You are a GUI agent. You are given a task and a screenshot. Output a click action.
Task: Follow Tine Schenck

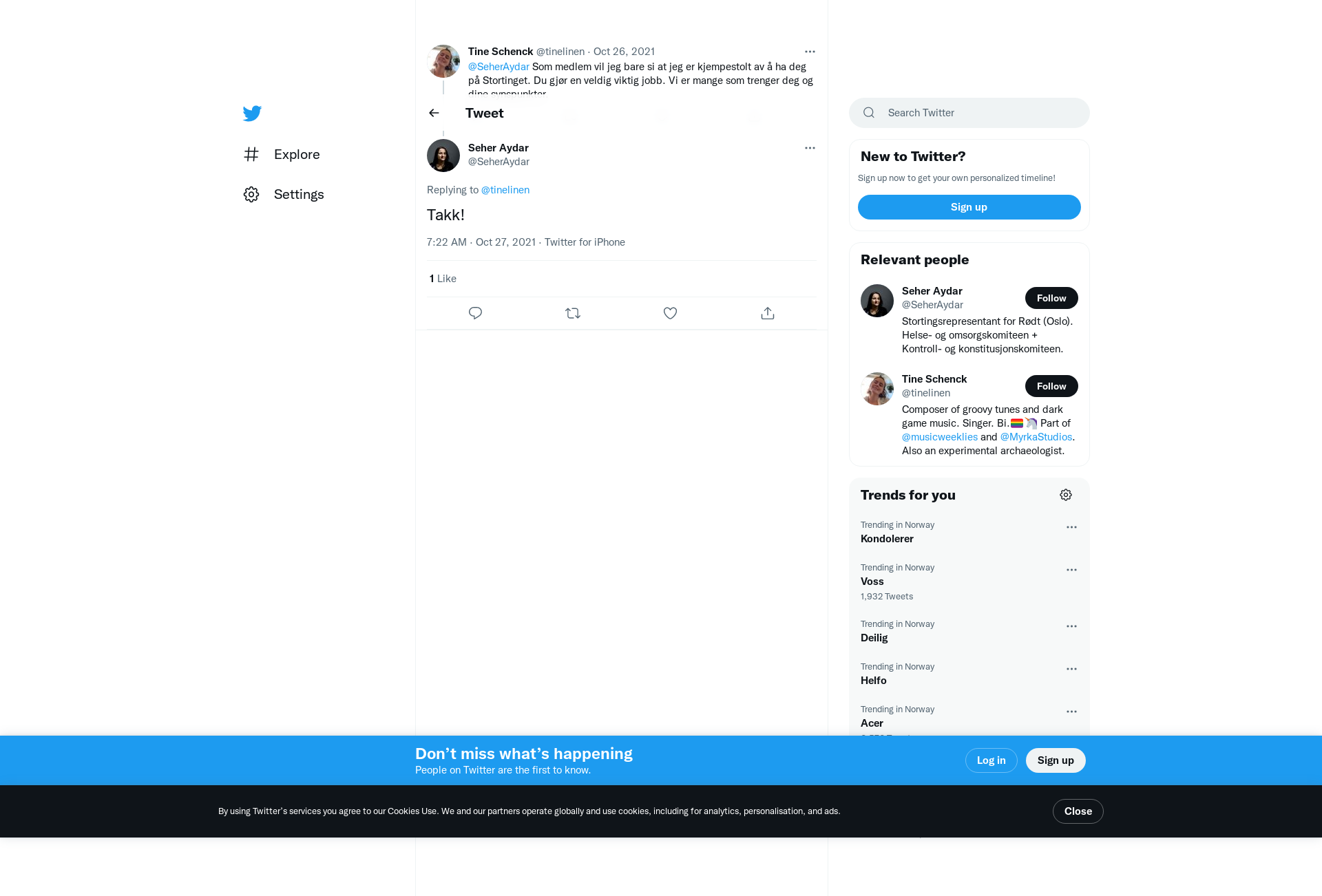(1051, 386)
